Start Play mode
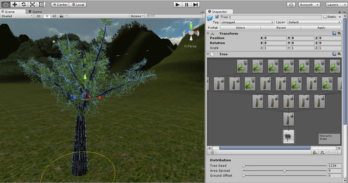 coord(178,5)
